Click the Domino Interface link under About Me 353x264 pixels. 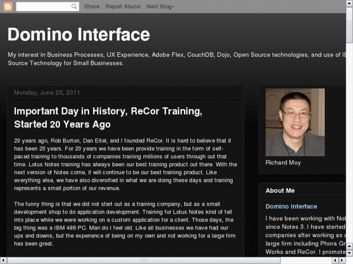pyautogui.click(x=291, y=206)
